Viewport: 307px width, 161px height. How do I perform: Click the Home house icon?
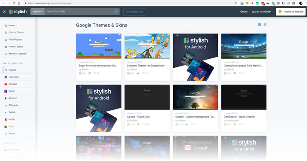pyautogui.click(x=6, y=26)
